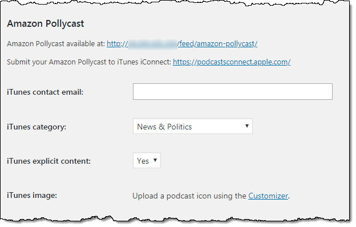Click the 'iTunes category:' label
This screenshot has height=227, width=356.
pyautogui.click(x=37, y=127)
